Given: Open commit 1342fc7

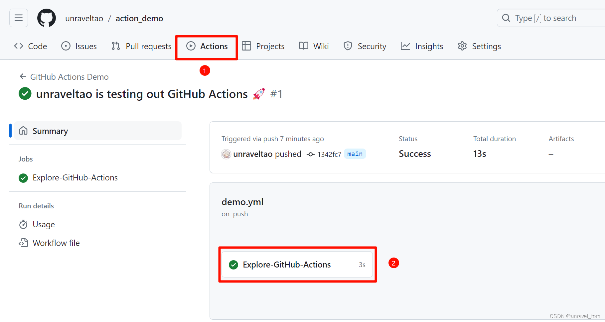Looking at the screenshot, I should click(329, 154).
